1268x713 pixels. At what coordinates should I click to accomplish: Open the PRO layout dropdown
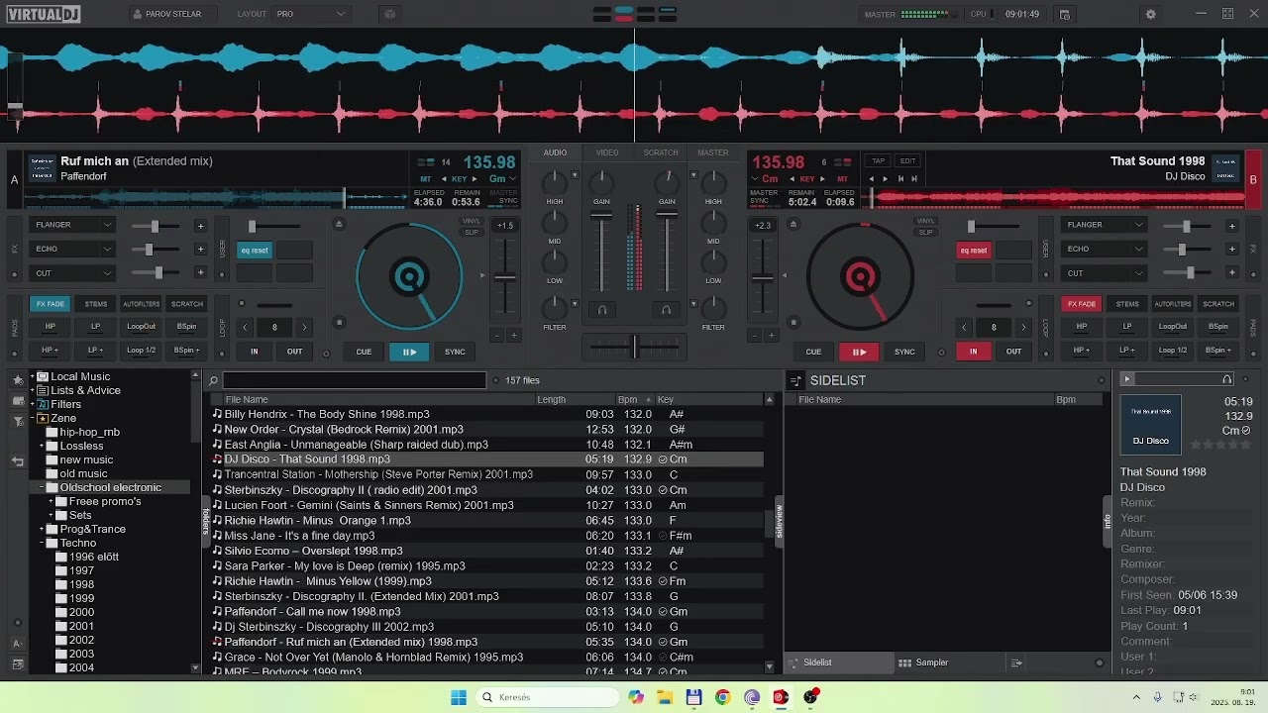(x=310, y=14)
